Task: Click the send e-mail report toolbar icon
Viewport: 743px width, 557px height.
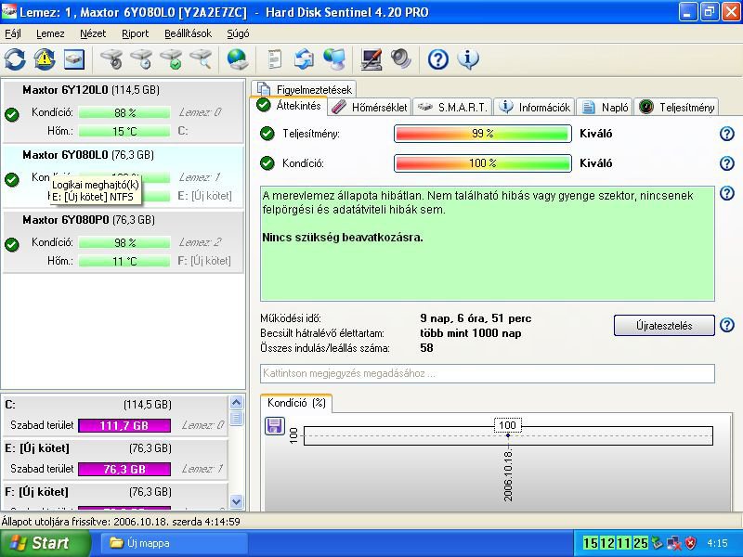Action: 305,59
